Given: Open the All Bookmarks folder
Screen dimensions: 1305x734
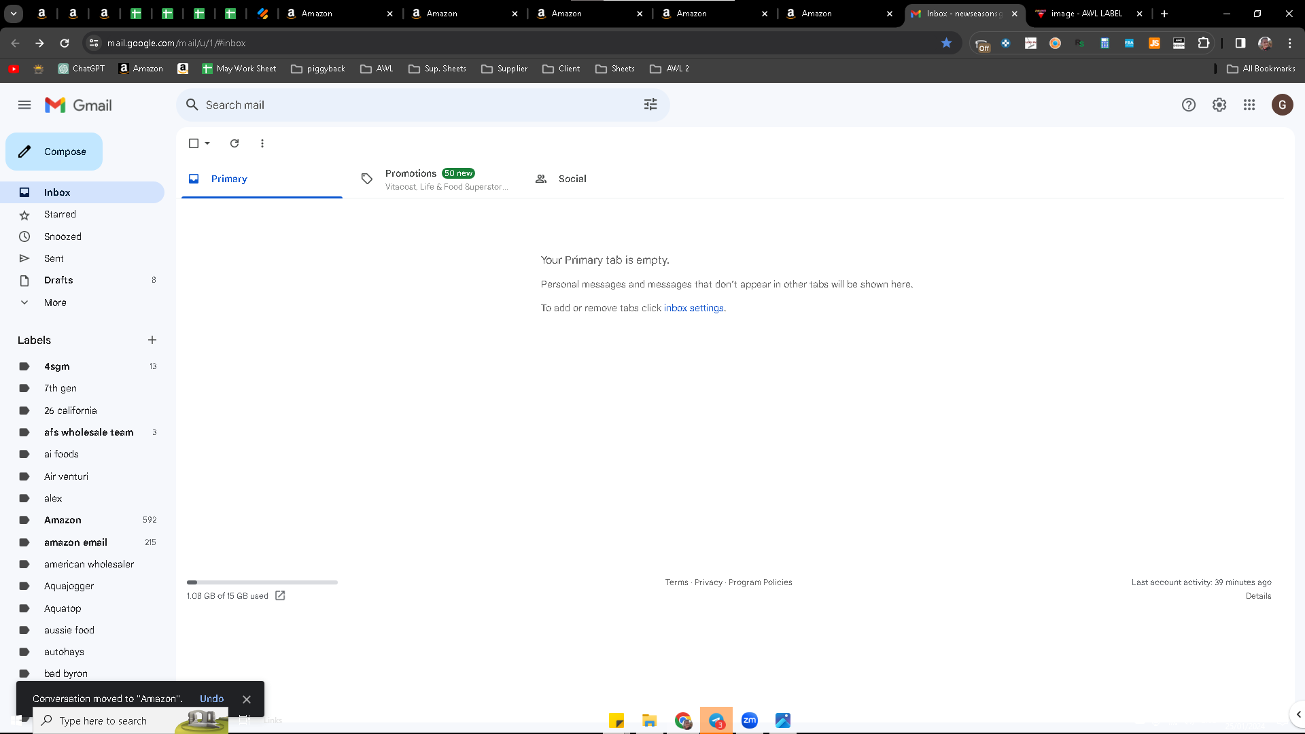Looking at the screenshot, I should (x=1261, y=69).
